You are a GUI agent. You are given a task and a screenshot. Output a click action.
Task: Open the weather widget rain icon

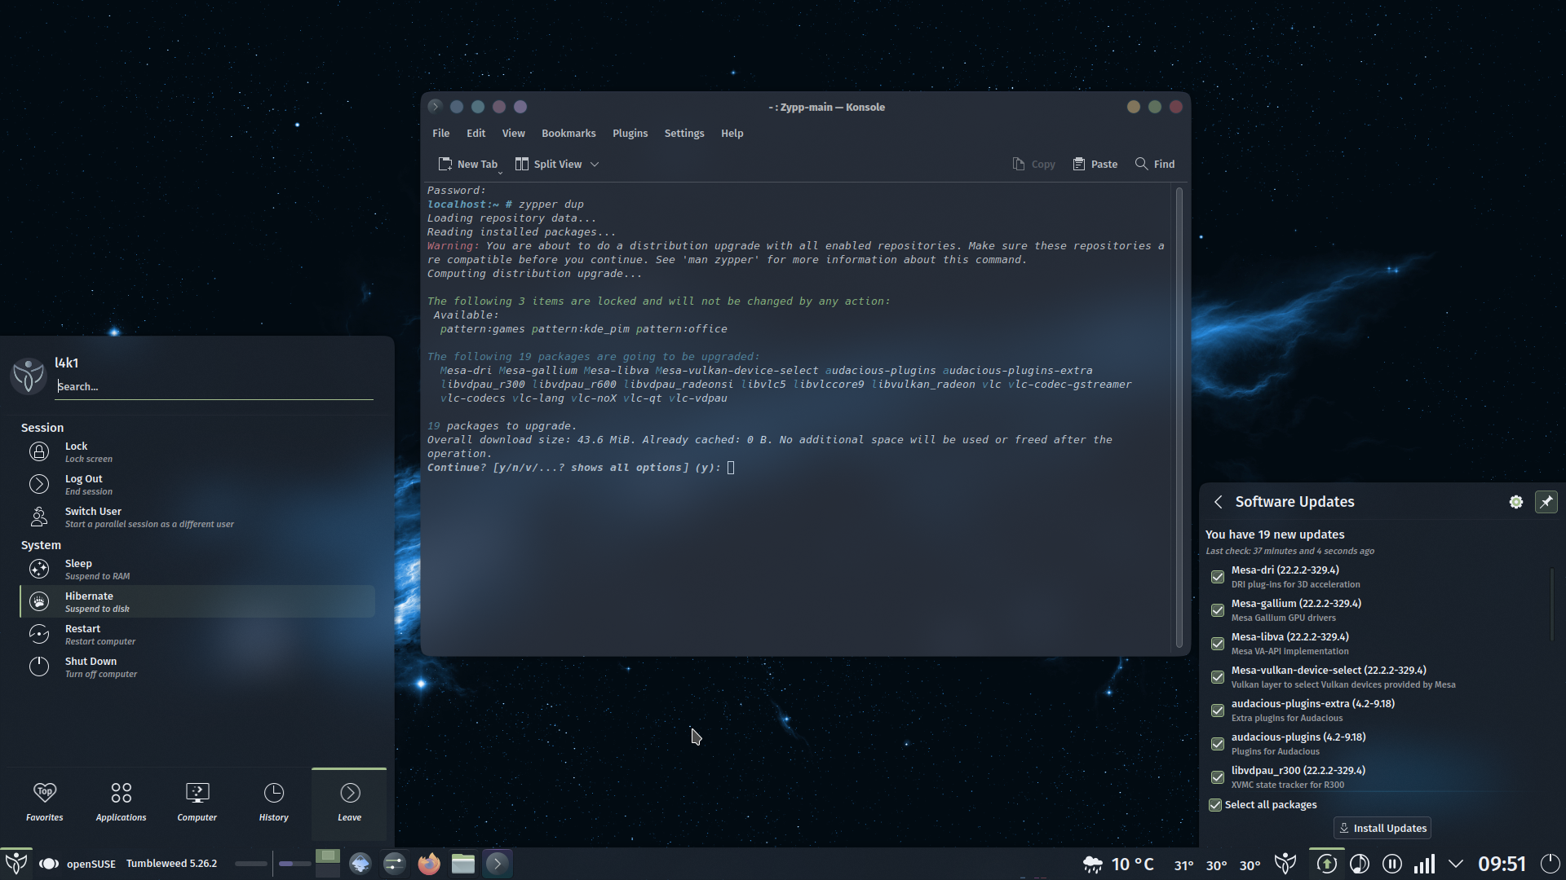1093,864
